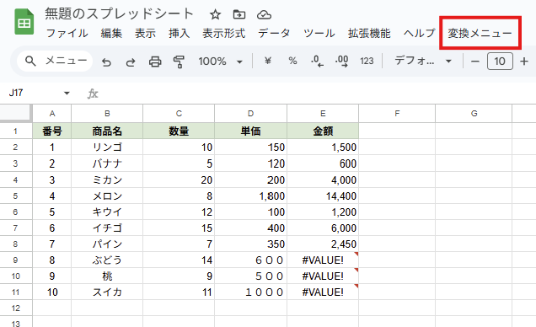Click the font size field showing 10
The height and width of the screenshot is (327, 536).
pyautogui.click(x=500, y=62)
